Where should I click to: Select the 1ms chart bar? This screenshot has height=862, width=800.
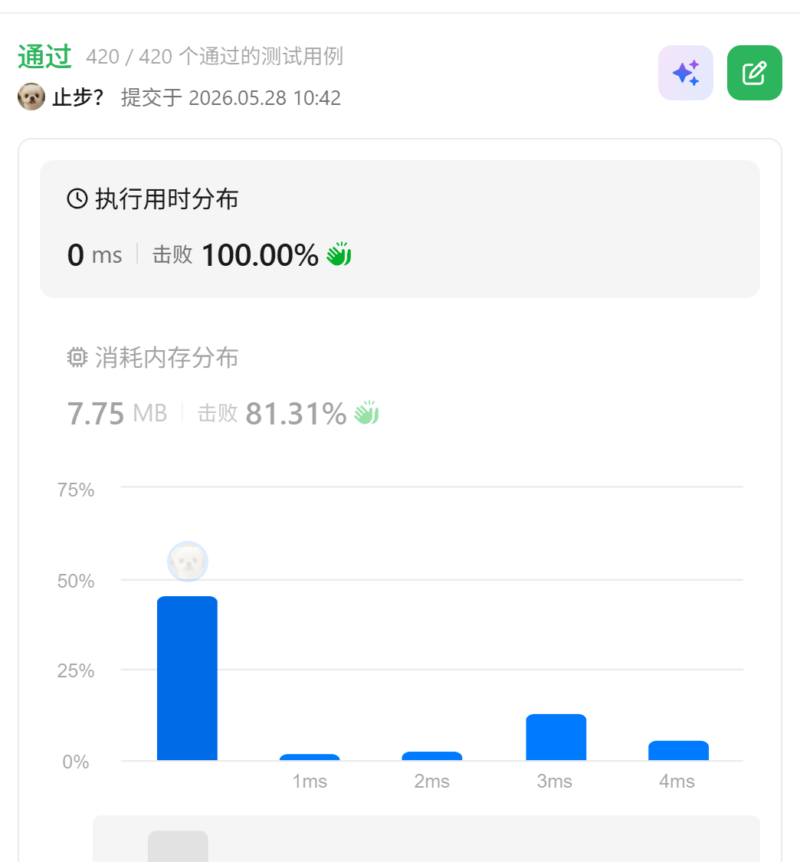pyautogui.click(x=310, y=758)
